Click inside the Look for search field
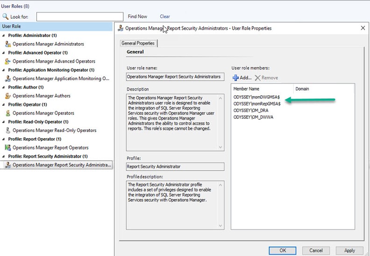The width and height of the screenshot is (370, 256). 79,17
